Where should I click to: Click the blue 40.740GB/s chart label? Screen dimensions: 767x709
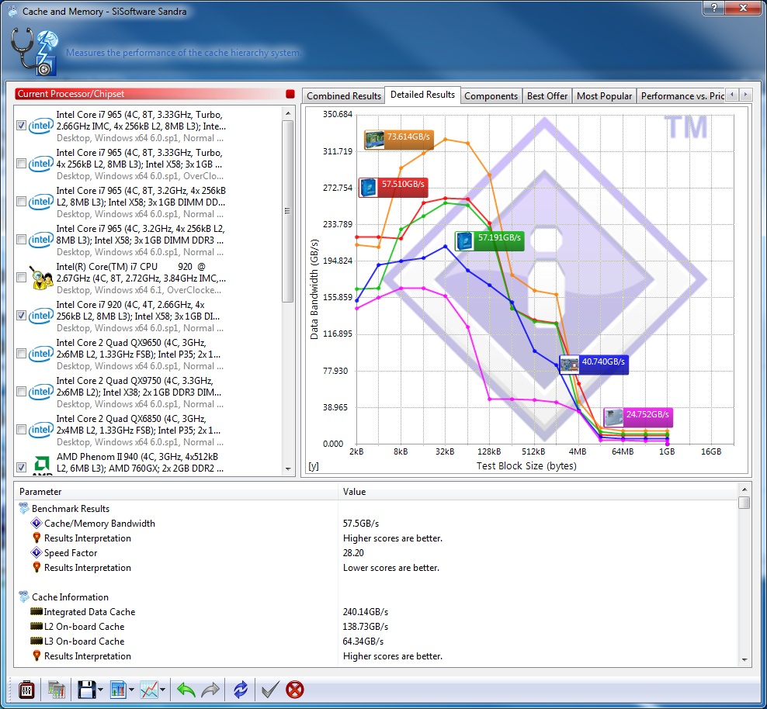593,365
